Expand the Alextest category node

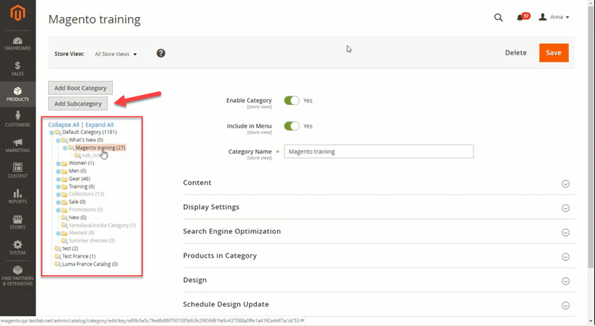(58, 234)
